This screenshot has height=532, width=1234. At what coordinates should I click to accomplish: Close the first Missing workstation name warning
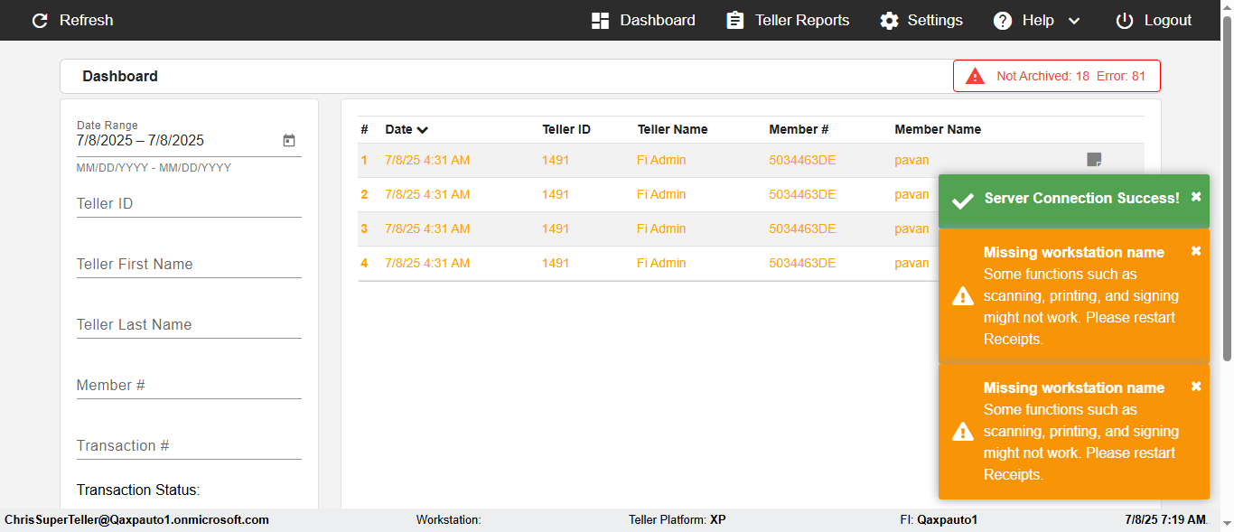pyautogui.click(x=1196, y=251)
